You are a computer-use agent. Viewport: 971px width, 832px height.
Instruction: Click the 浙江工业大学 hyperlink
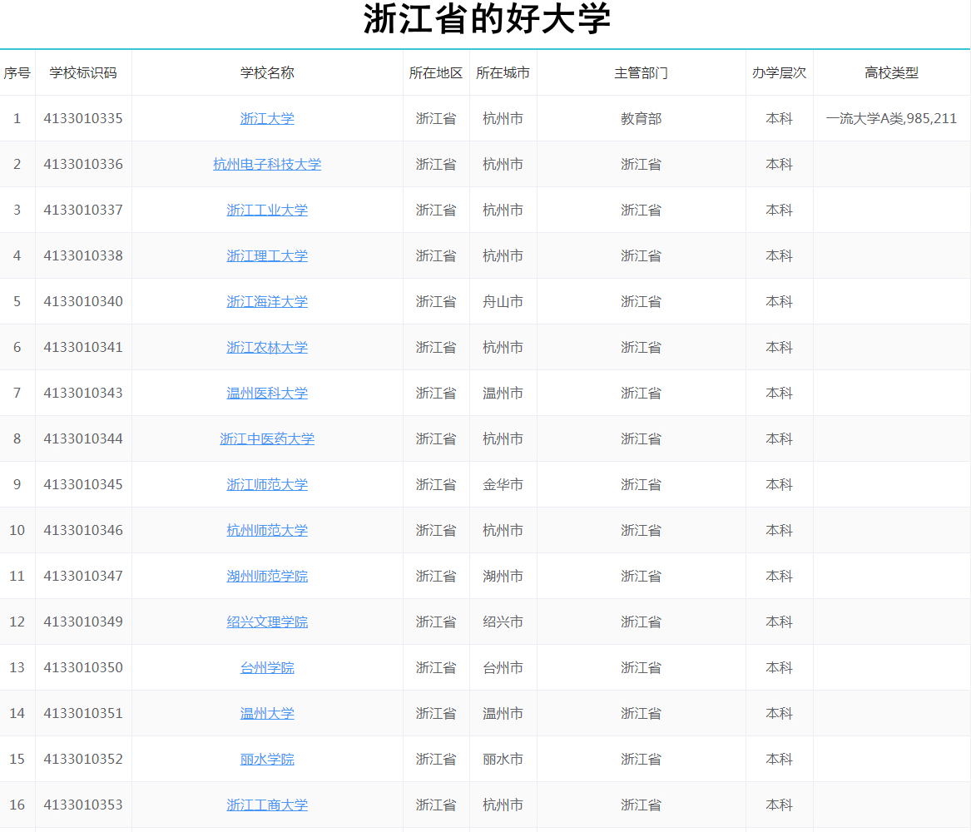tap(266, 210)
